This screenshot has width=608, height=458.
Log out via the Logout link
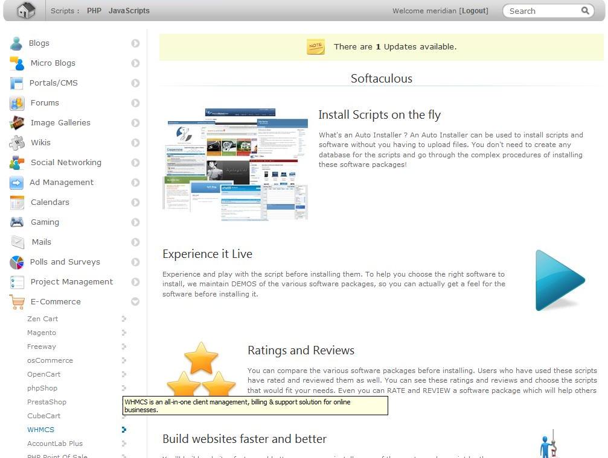(474, 11)
